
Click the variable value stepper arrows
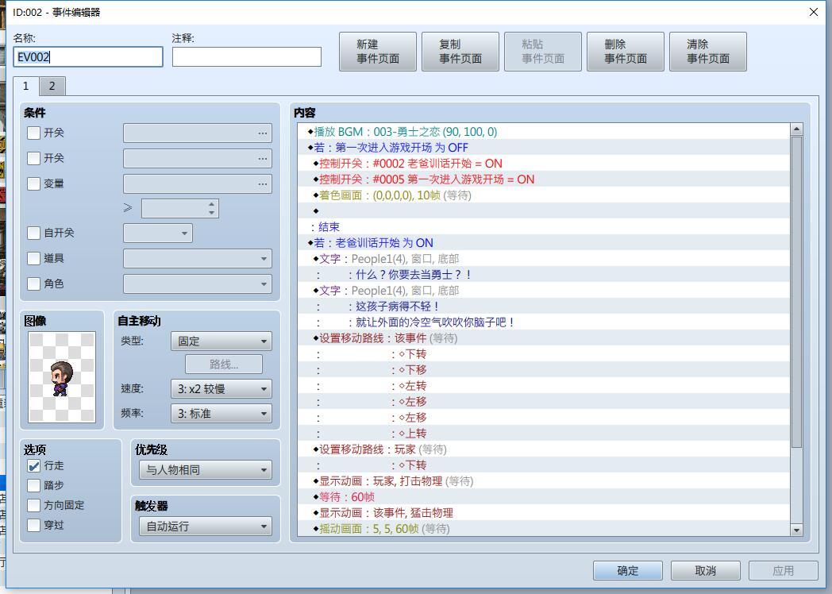[212, 208]
